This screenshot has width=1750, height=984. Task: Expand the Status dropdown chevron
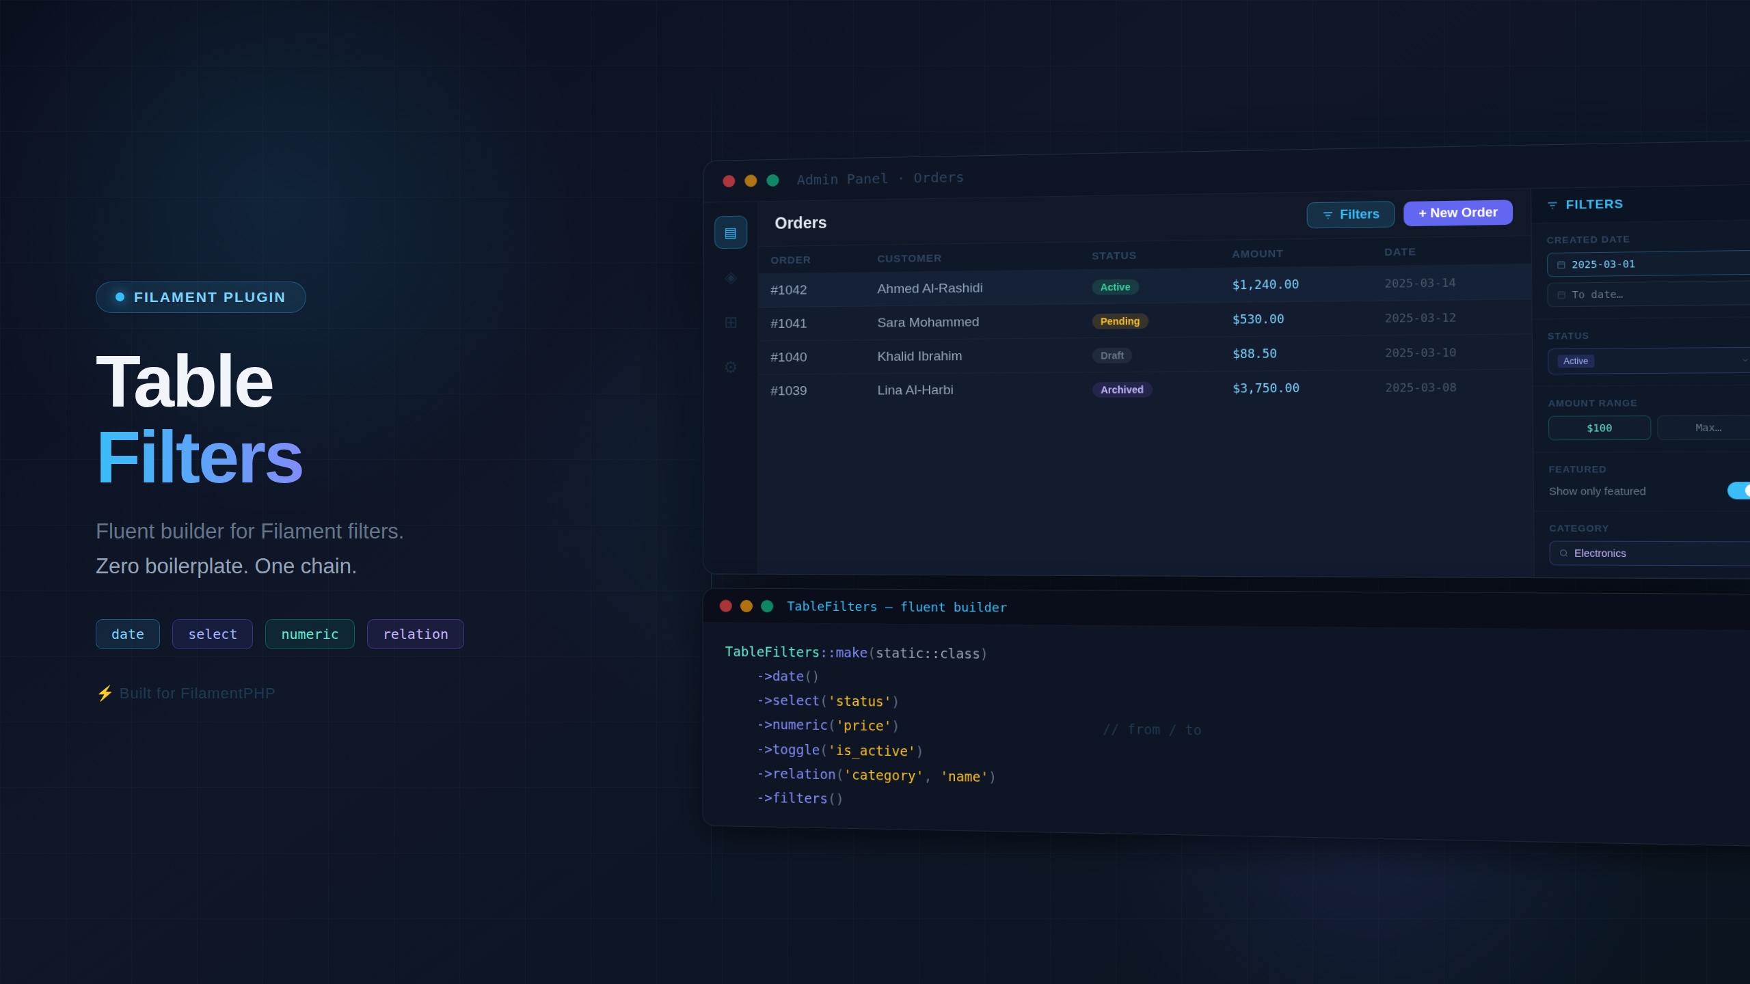tap(1744, 360)
